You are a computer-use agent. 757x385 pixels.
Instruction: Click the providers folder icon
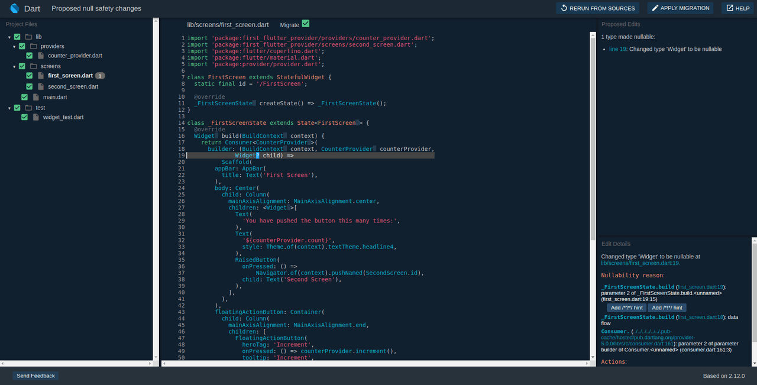pos(34,46)
